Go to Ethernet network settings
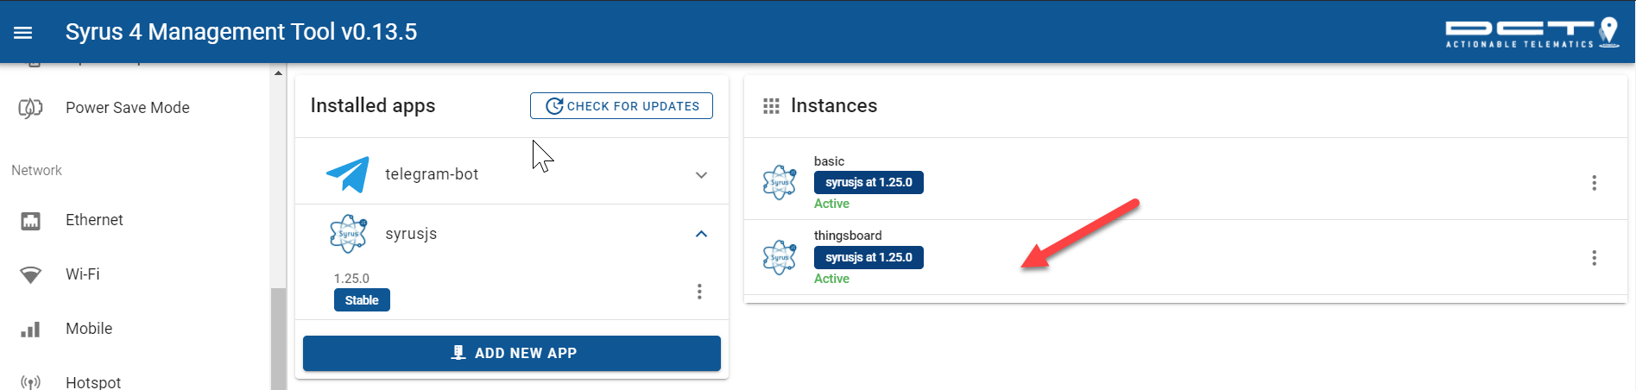1636x390 pixels. (94, 220)
